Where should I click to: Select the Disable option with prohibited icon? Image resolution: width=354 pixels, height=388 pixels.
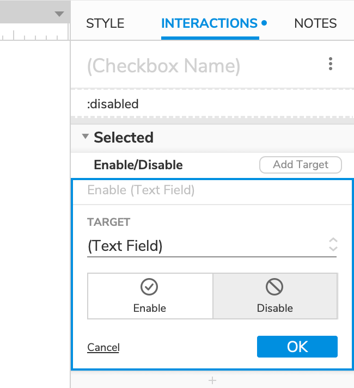(275, 295)
